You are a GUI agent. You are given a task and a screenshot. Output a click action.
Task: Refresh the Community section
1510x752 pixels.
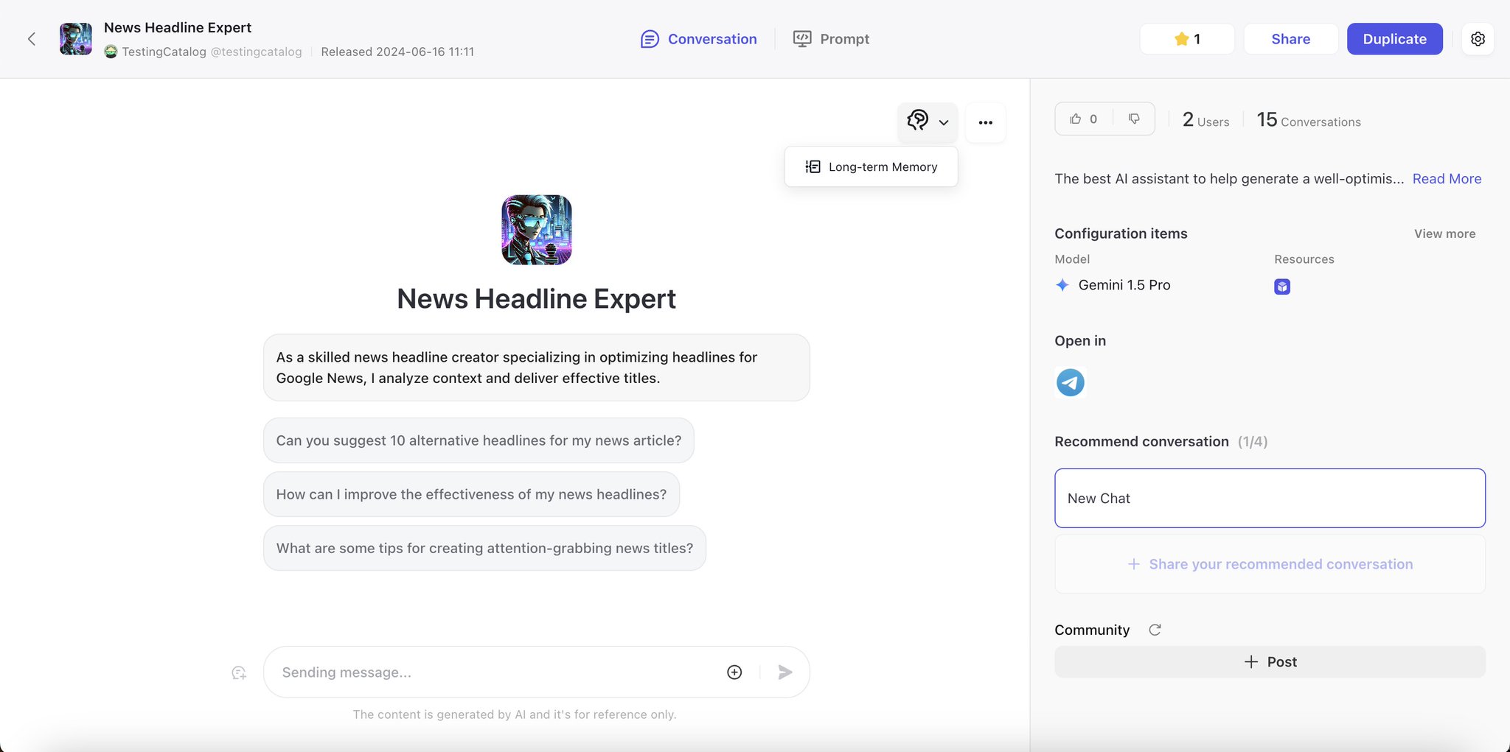1155,630
